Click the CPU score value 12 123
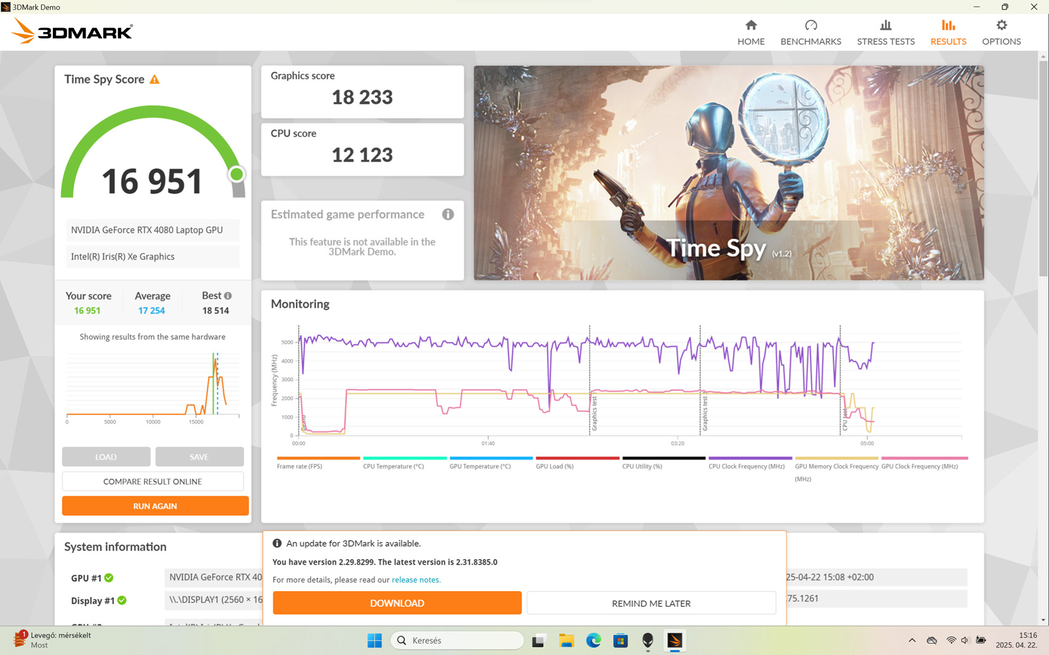Screen dimensions: 1049x655 click(362, 155)
